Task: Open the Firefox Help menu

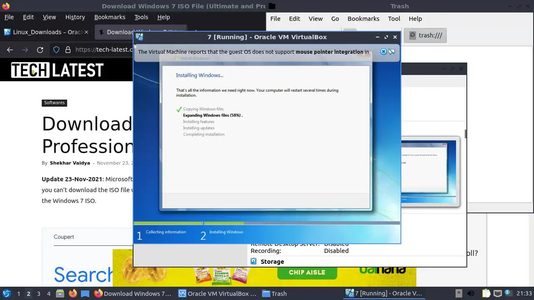Action: pyautogui.click(x=164, y=17)
